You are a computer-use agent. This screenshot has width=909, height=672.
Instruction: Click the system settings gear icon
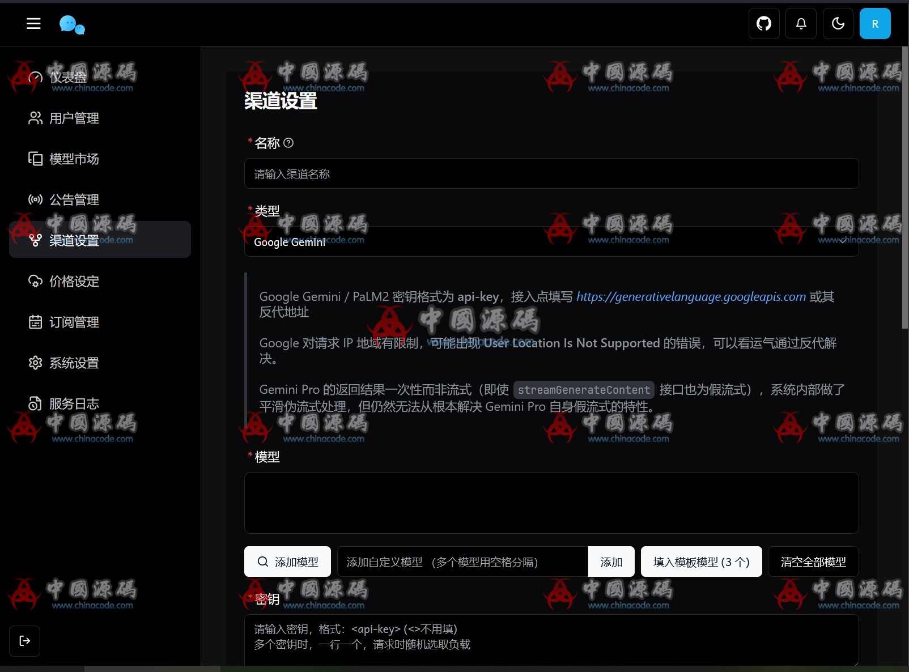click(35, 363)
